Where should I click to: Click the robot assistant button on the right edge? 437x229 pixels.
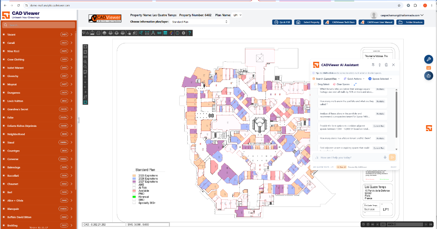tap(428, 76)
